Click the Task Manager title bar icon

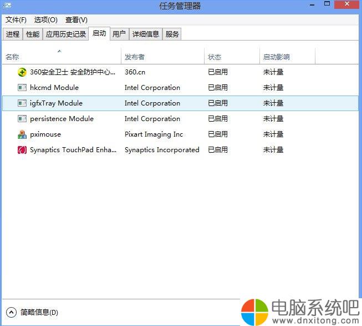pyautogui.click(x=7, y=5)
